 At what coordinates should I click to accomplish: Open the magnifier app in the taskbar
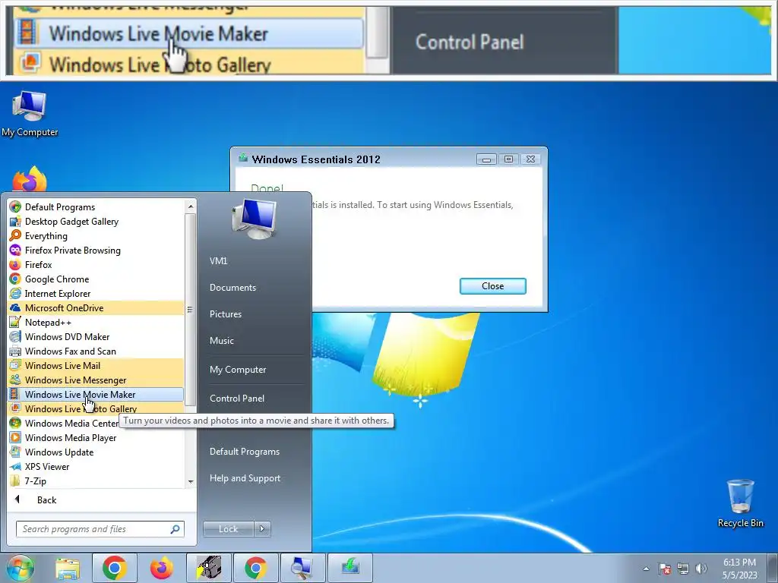point(302,568)
